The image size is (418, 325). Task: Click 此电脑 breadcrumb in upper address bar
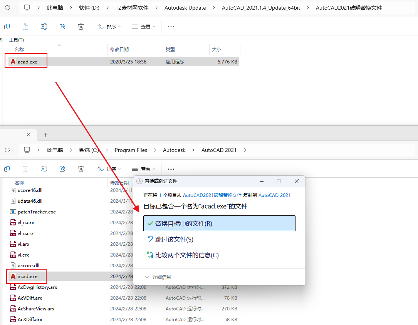point(55,8)
